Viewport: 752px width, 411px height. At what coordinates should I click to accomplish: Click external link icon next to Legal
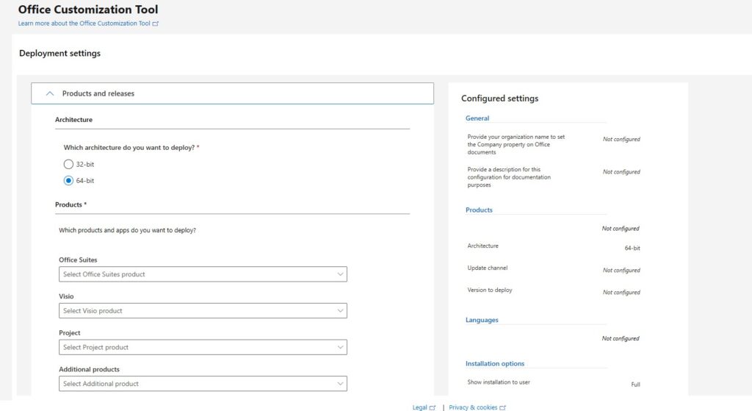433,407
